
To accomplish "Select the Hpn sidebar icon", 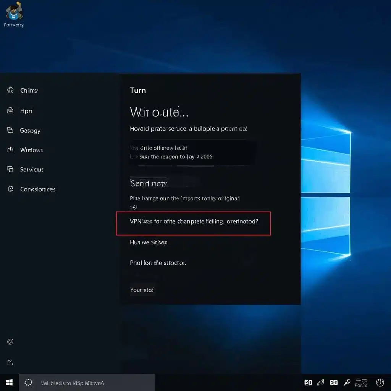I will click(x=24, y=111).
